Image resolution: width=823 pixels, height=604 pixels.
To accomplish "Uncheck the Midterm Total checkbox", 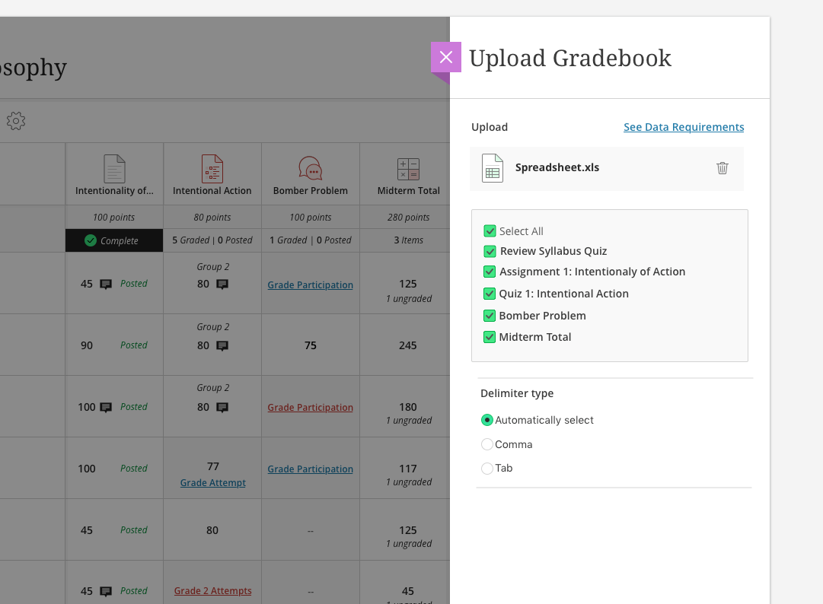I will pyautogui.click(x=490, y=337).
